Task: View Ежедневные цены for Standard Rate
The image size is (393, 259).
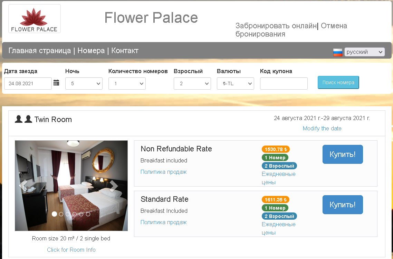Action: 278,228
